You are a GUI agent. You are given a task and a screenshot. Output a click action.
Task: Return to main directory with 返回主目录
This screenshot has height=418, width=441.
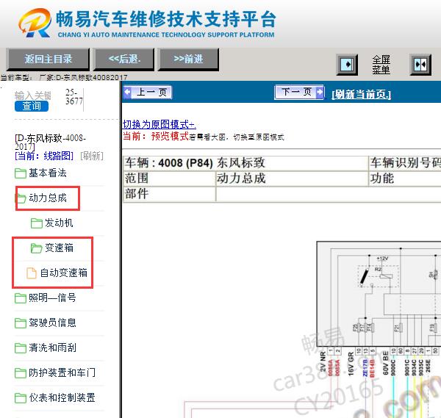[x=48, y=59]
